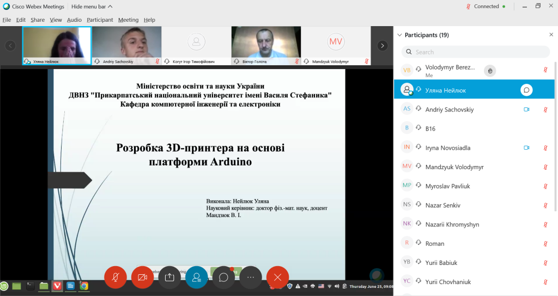Click the raise hand icon beside Volodymyr
The height and width of the screenshot is (296, 558).
coord(490,71)
